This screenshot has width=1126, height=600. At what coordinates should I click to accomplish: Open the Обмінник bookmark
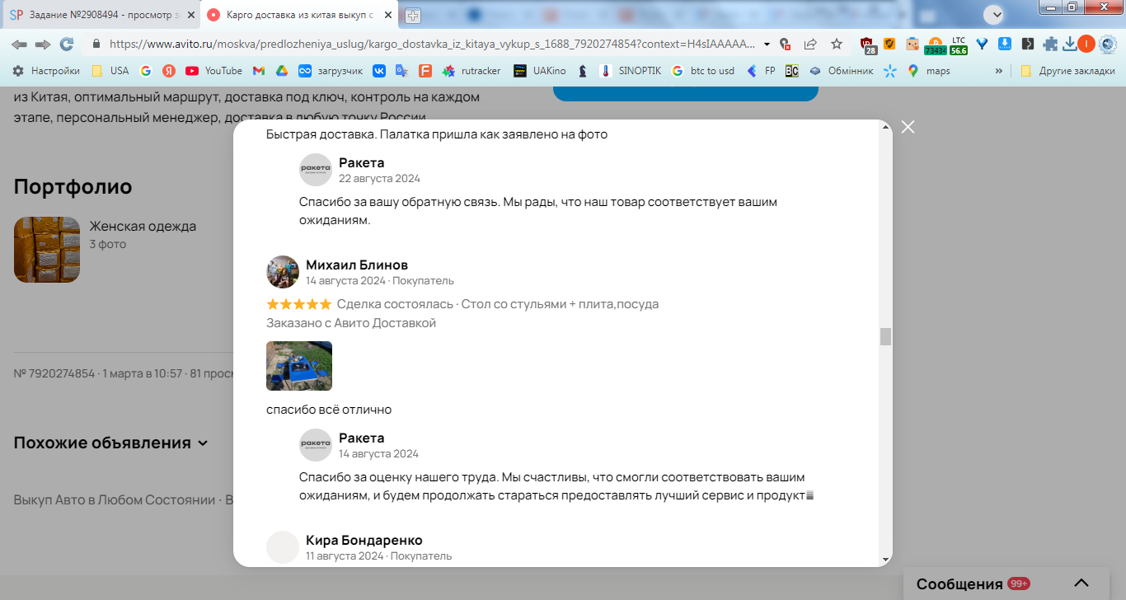point(842,71)
